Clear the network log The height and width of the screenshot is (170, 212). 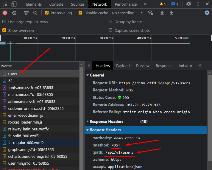tap(14, 13)
